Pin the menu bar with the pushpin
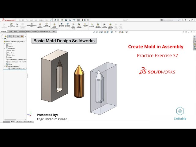The height and width of the screenshot is (147, 196). point(51,20)
